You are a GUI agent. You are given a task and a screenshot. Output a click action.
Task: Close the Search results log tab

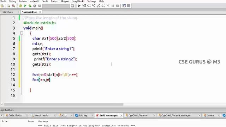tap(55, 115)
